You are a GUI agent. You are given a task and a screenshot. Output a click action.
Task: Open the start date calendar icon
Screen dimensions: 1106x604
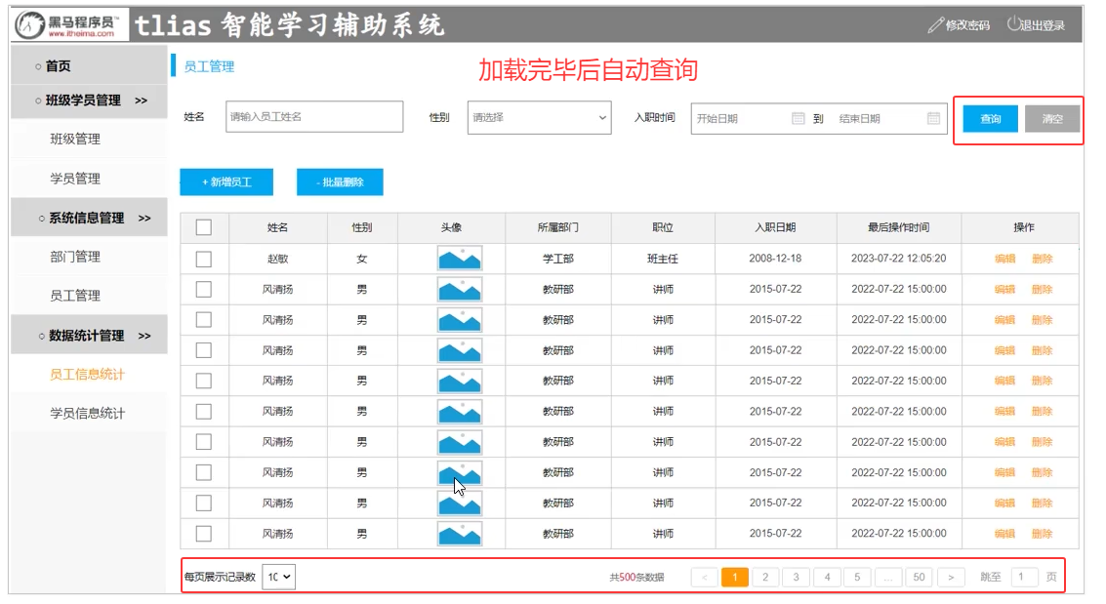coord(798,118)
